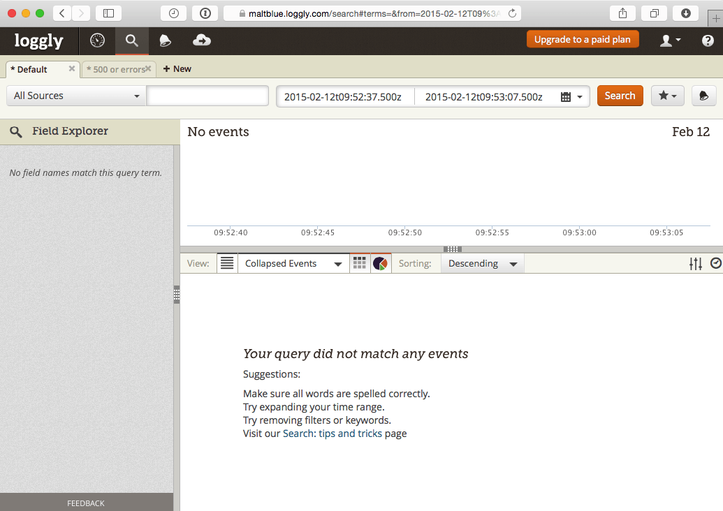Click the Feb 12 date label
Image resolution: width=723 pixels, height=511 pixels.
[x=691, y=132]
